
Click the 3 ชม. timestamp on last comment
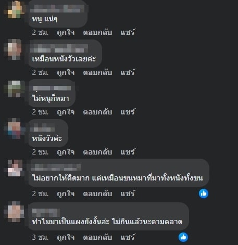tap(40, 237)
